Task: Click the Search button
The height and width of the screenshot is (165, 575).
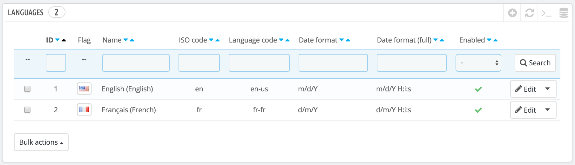Action: (535, 63)
